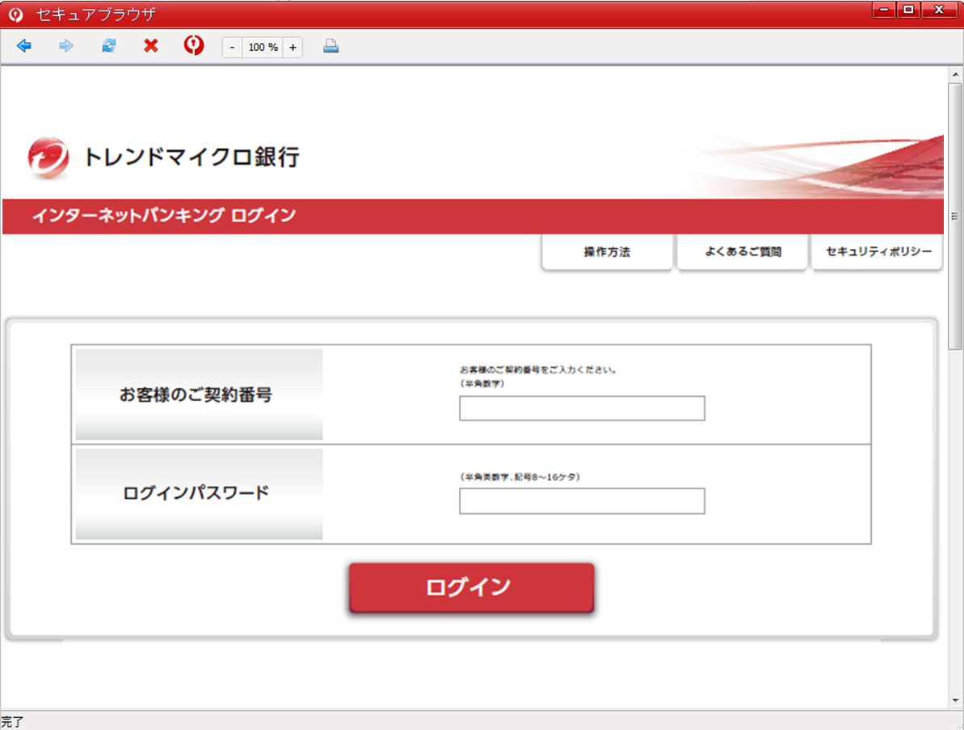Maximize the セキュアブラウザ window
This screenshot has width=964, height=730.
(909, 10)
